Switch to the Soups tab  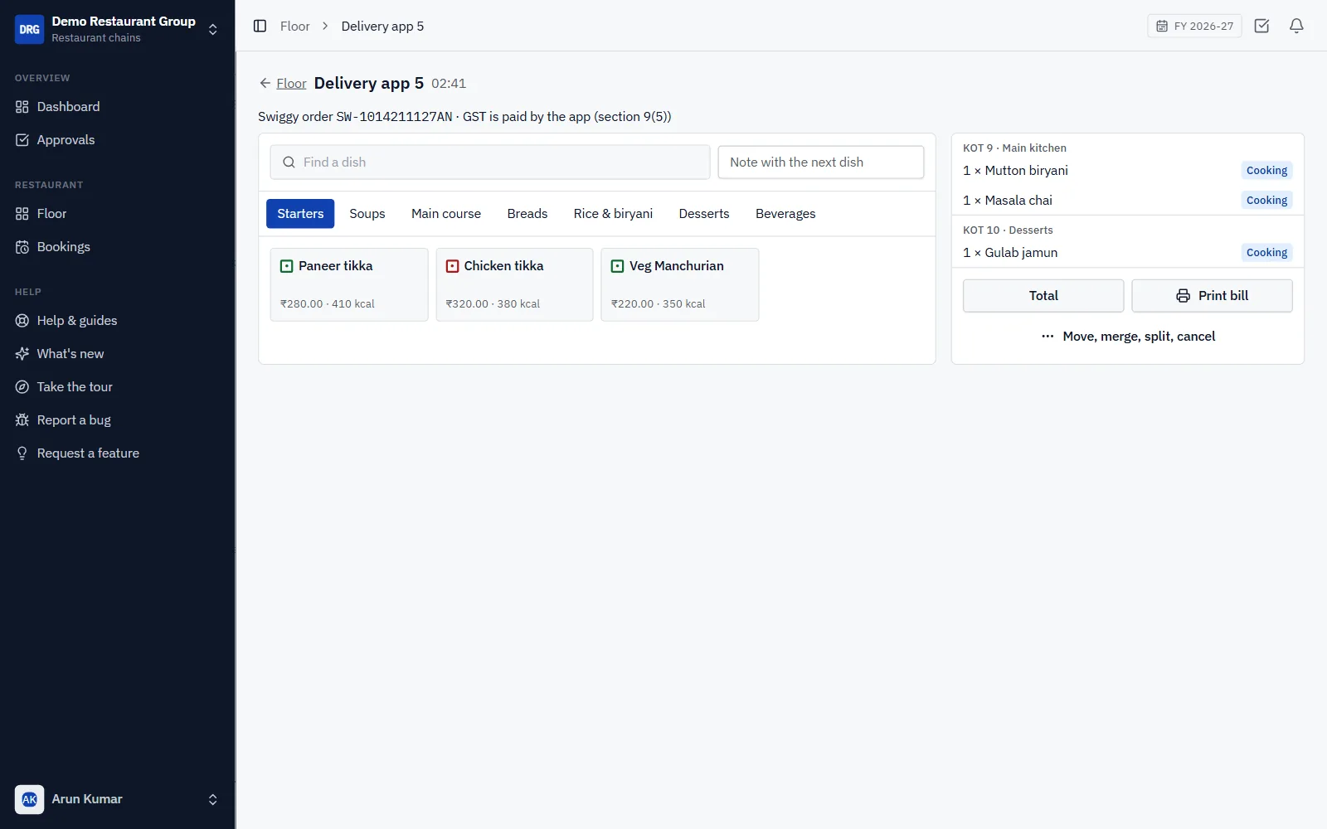point(367,214)
